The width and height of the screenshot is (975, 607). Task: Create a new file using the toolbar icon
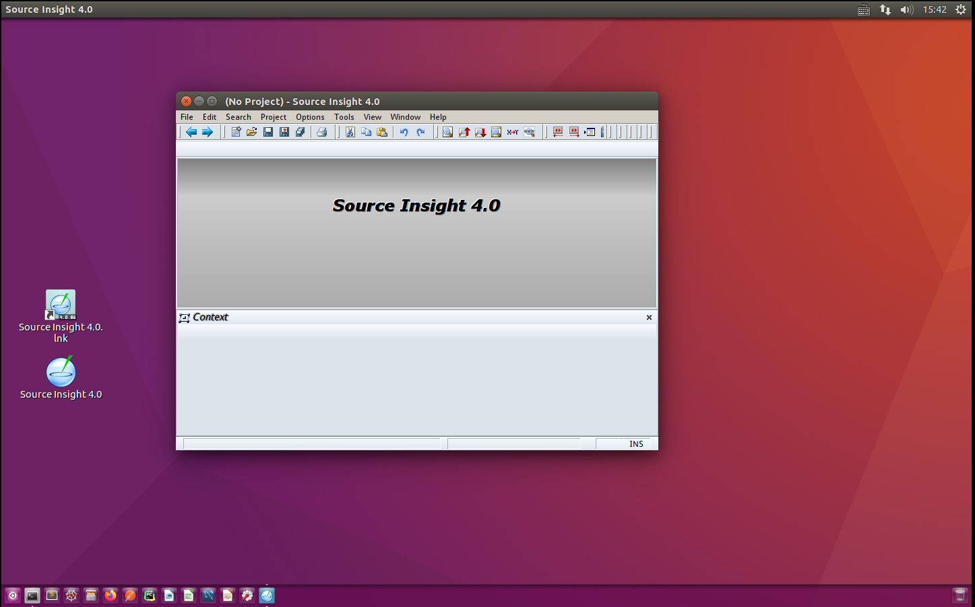[x=235, y=132]
